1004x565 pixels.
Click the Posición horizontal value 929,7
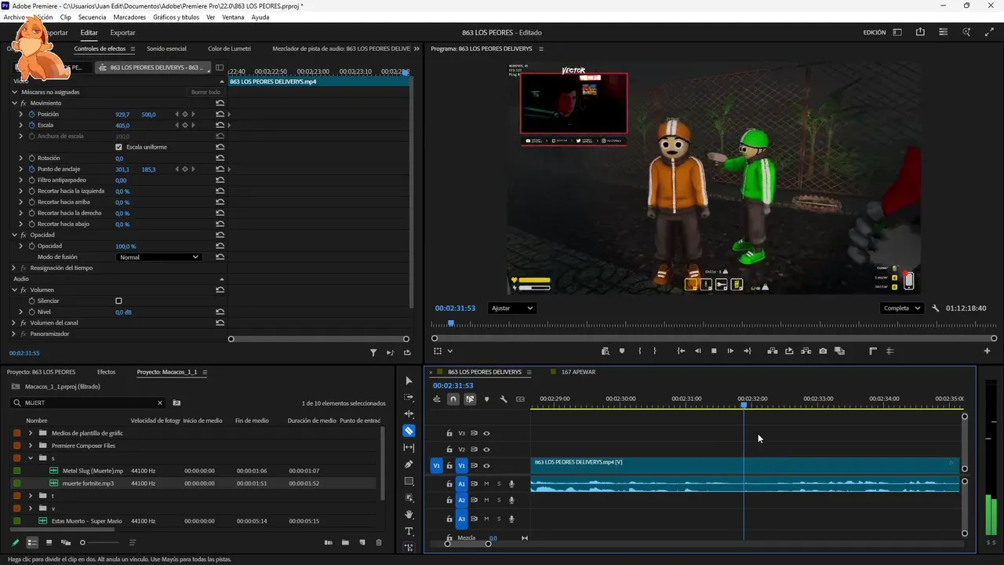tap(122, 115)
